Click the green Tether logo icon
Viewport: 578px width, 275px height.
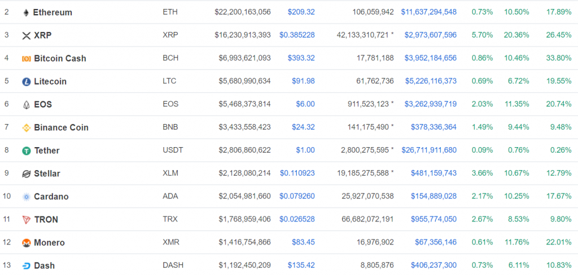pyautogui.click(x=26, y=151)
